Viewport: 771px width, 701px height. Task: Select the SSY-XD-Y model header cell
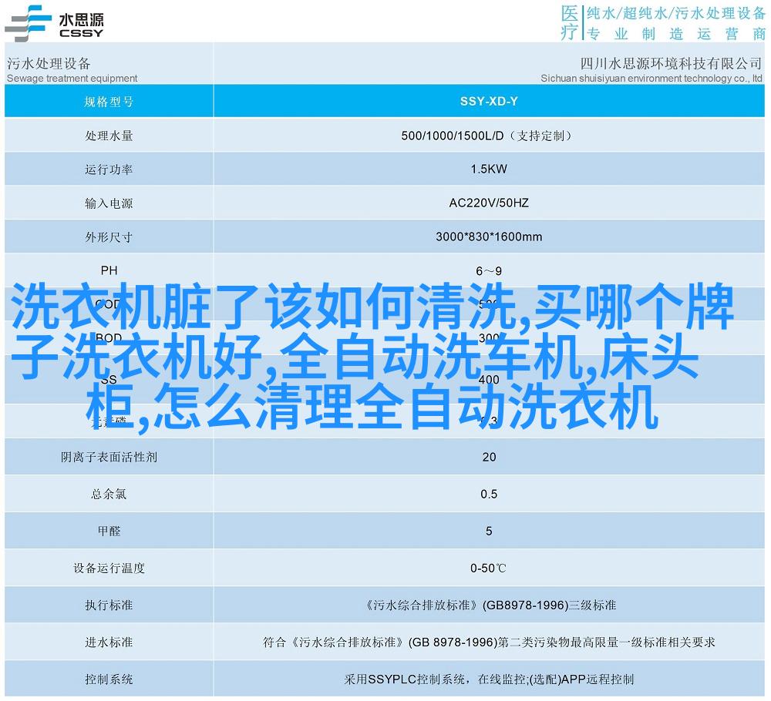point(489,101)
